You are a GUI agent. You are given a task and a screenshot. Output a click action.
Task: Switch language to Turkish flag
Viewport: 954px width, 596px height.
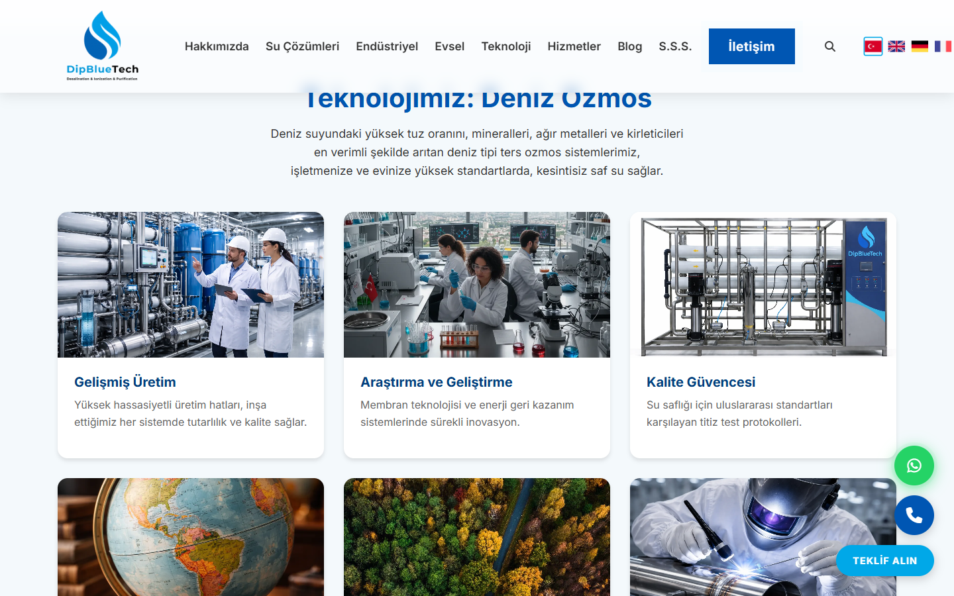tap(873, 46)
